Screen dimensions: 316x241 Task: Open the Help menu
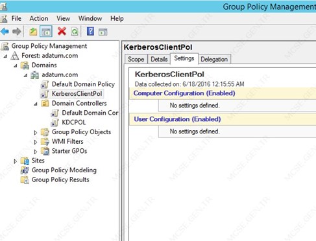point(117,19)
